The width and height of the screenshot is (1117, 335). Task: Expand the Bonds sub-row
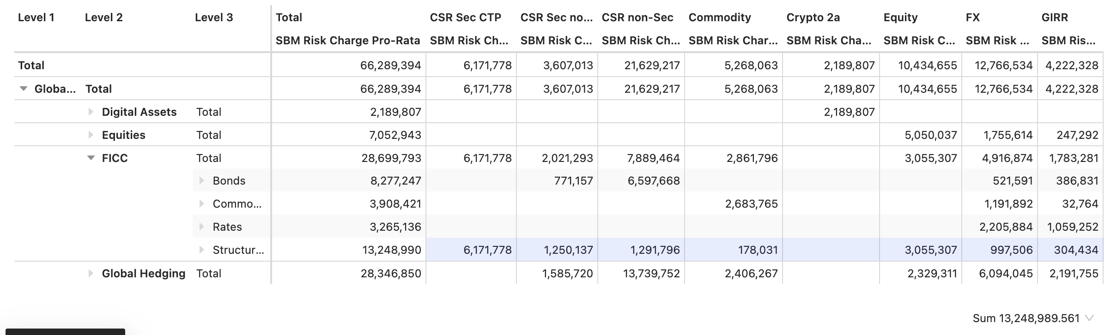201,180
